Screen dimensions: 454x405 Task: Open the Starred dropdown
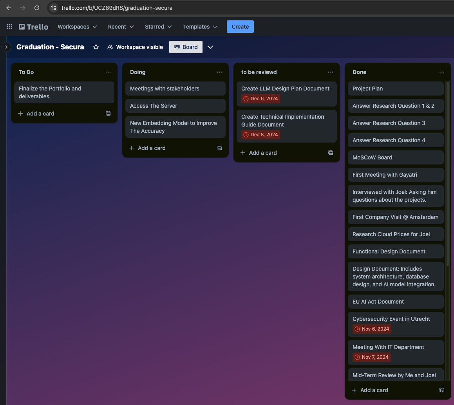[158, 27]
